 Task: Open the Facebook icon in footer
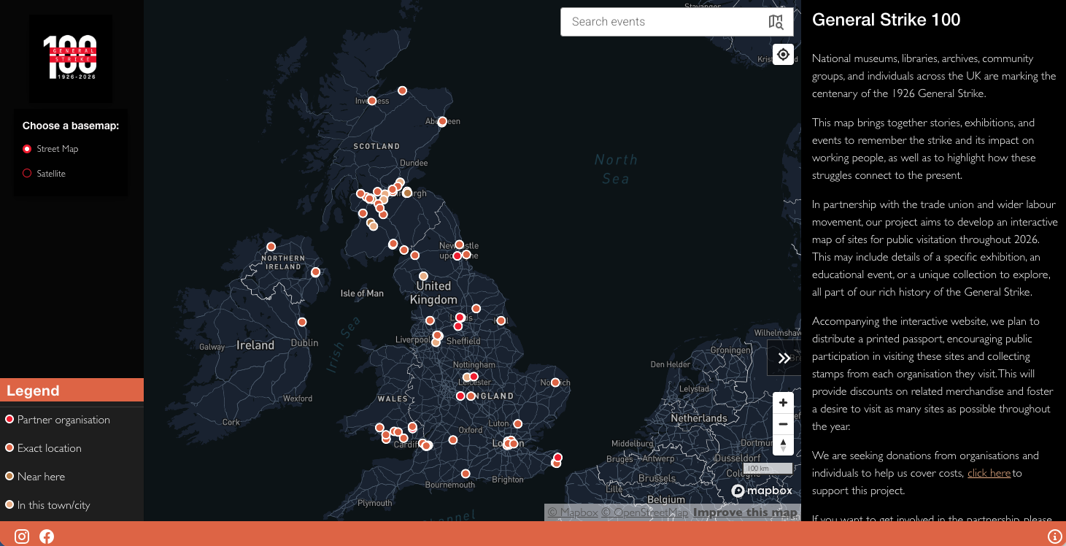pos(47,537)
